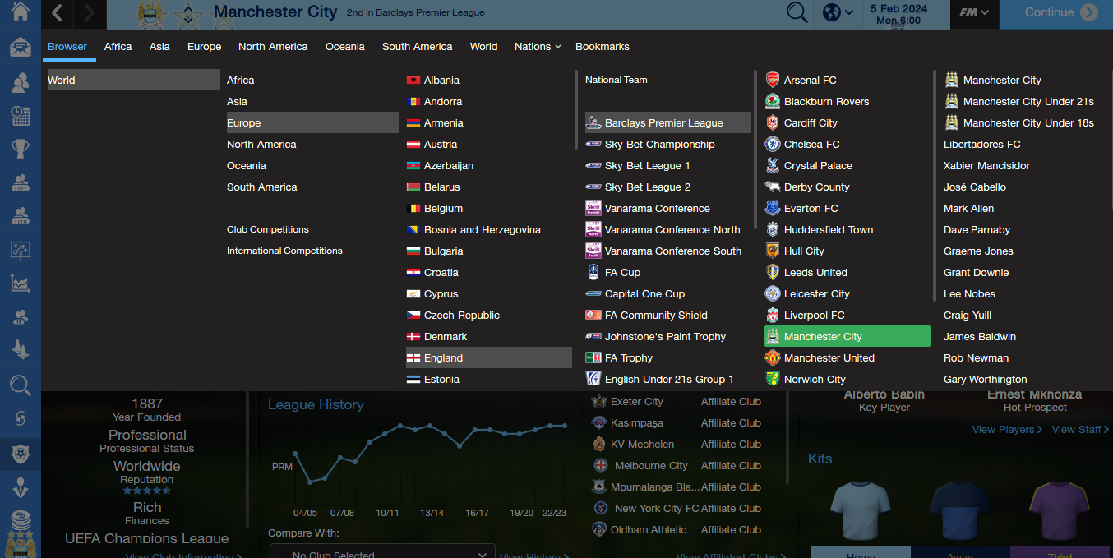Image resolution: width=1113 pixels, height=558 pixels.
Task: Go back with the left arrow
Action: [57, 12]
